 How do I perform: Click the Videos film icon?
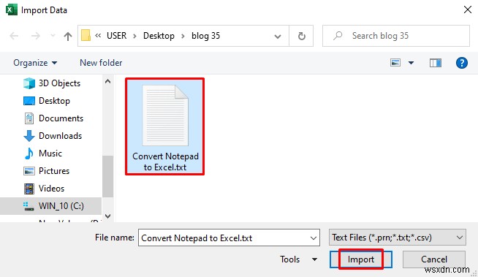29,189
